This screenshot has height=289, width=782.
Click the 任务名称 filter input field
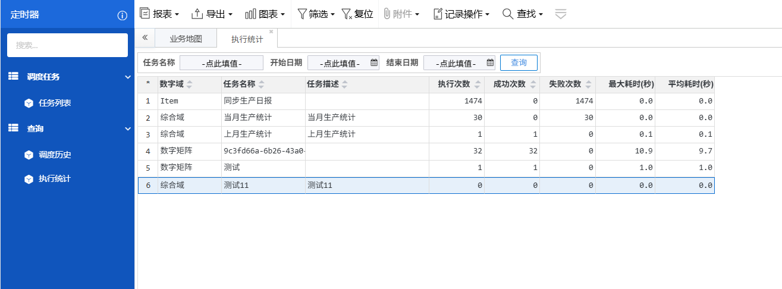[x=221, y=63]
